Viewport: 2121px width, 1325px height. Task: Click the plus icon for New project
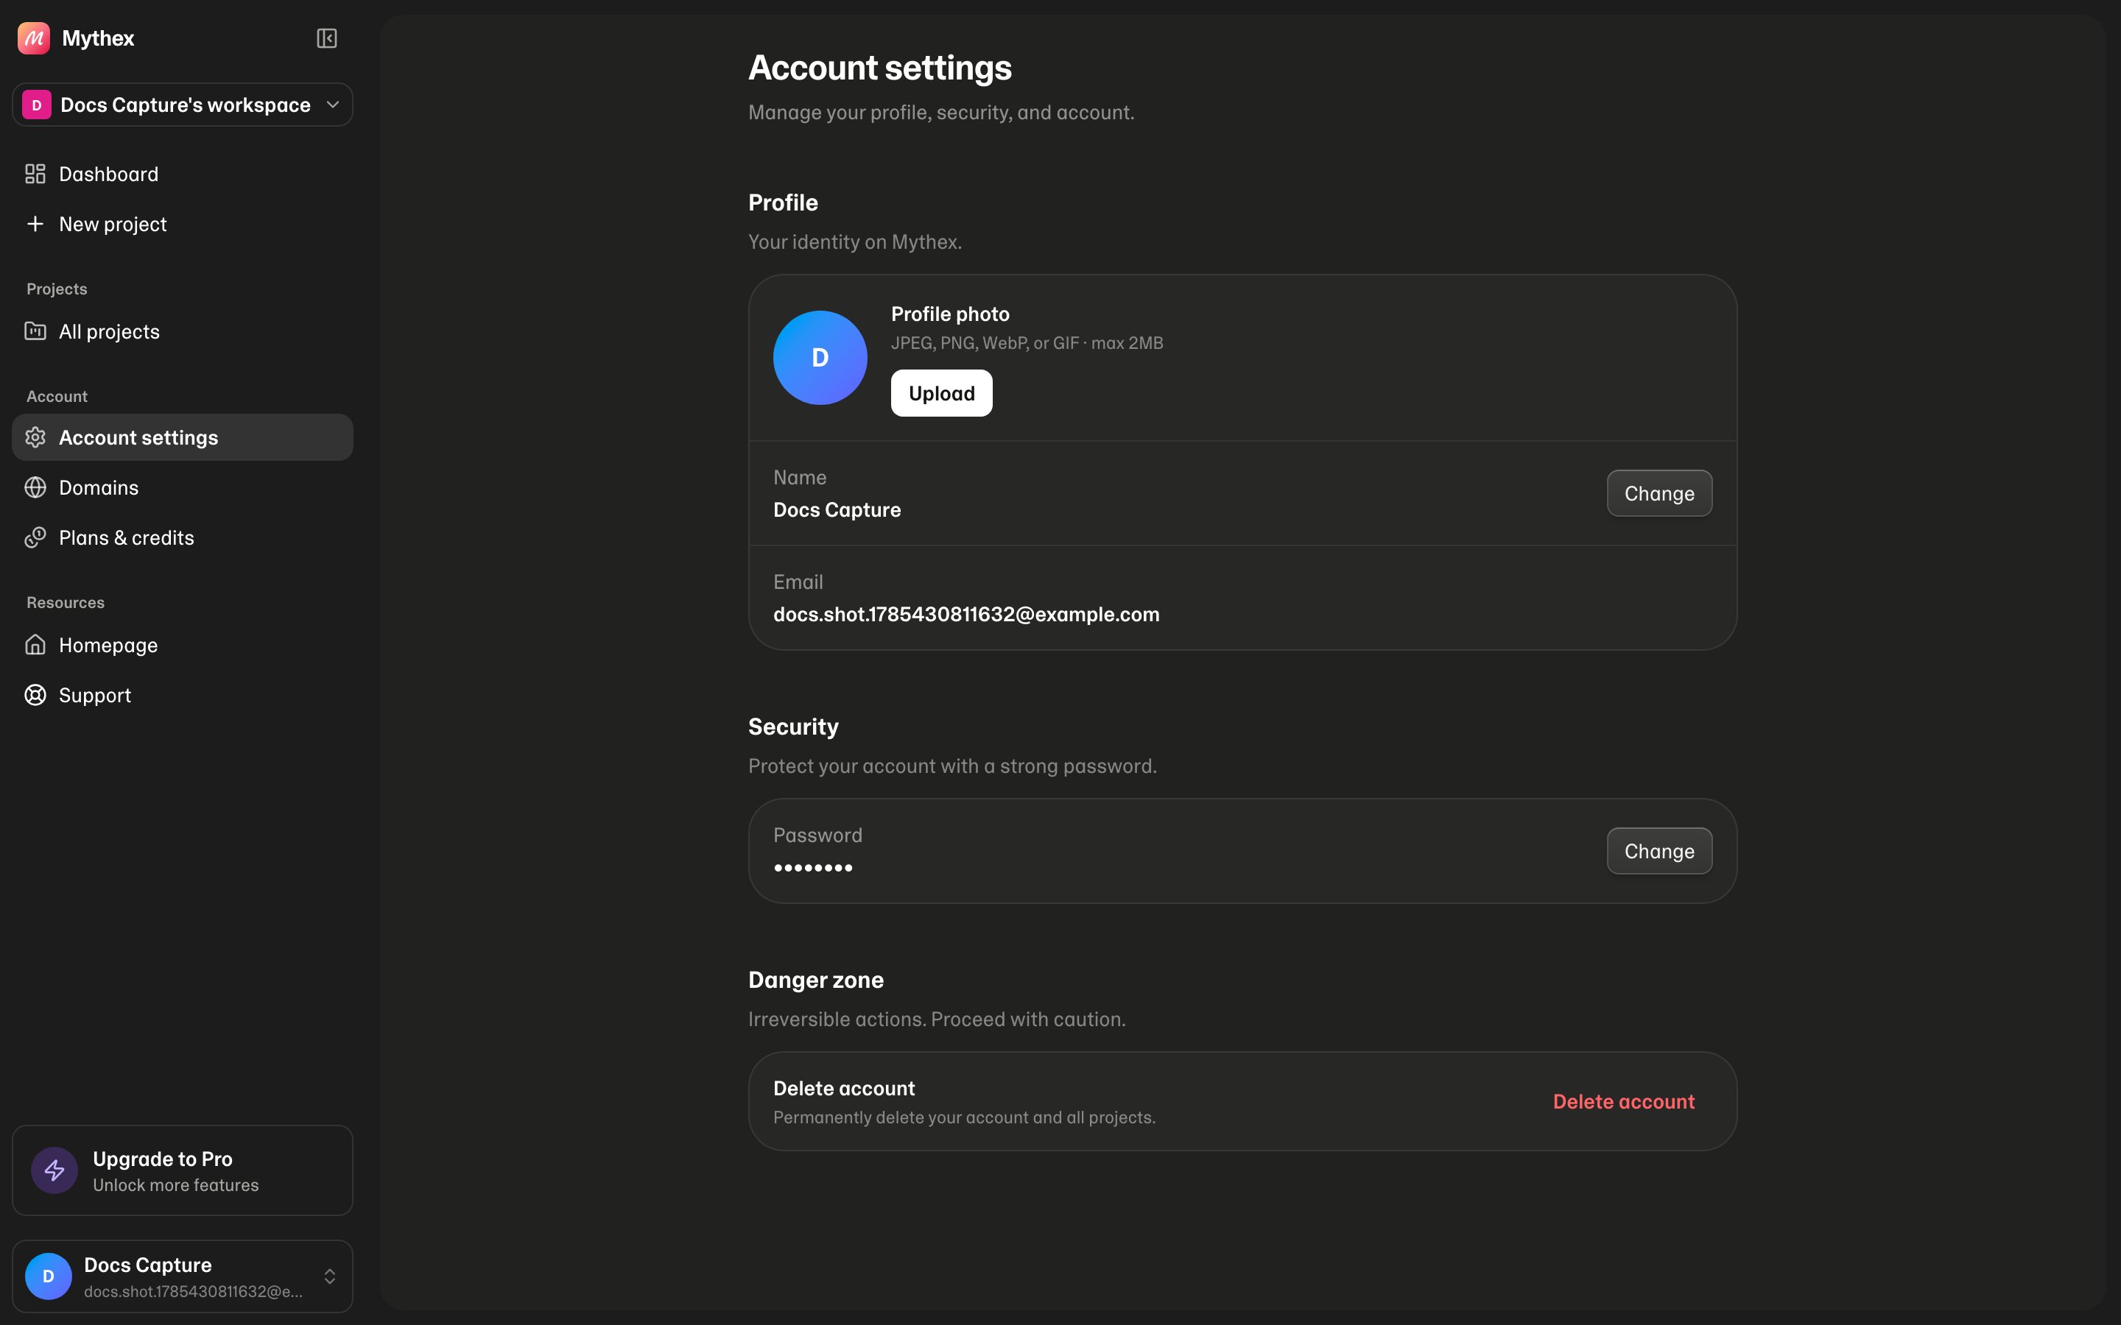click(35, 224)
